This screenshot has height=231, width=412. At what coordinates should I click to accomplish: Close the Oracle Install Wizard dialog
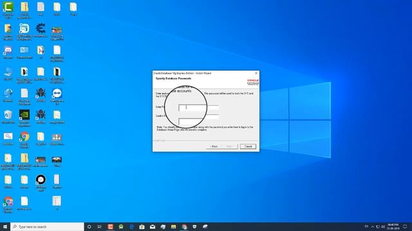256,73
